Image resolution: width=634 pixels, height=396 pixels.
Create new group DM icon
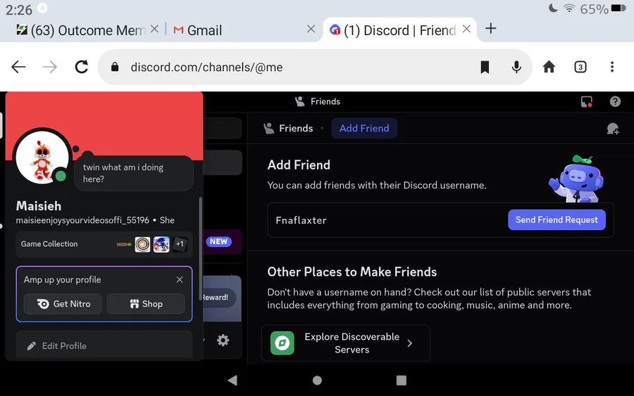613,129
